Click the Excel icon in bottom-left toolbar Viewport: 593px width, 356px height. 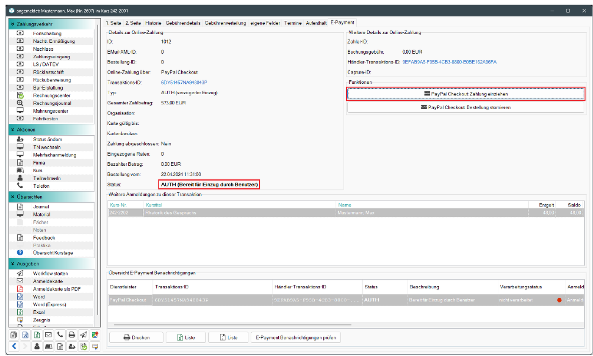point(37,335)
